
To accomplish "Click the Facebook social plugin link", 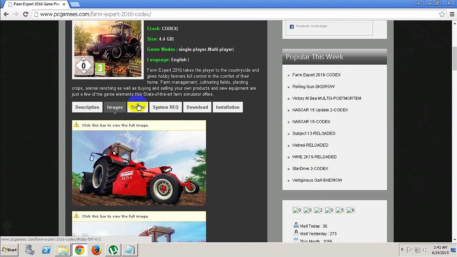I will pyautogui.click(x=311, y=26).
